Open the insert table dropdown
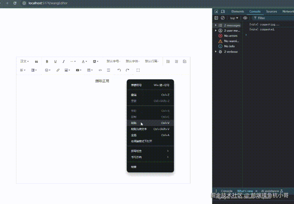Image resolution: width=294 pixels, height=204 pixels. point(90,70)
